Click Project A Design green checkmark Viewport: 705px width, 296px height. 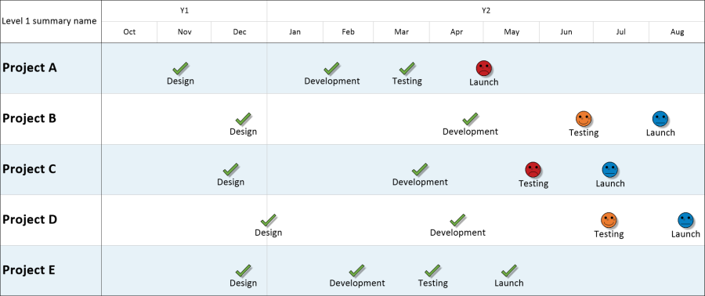coord(180,68)
